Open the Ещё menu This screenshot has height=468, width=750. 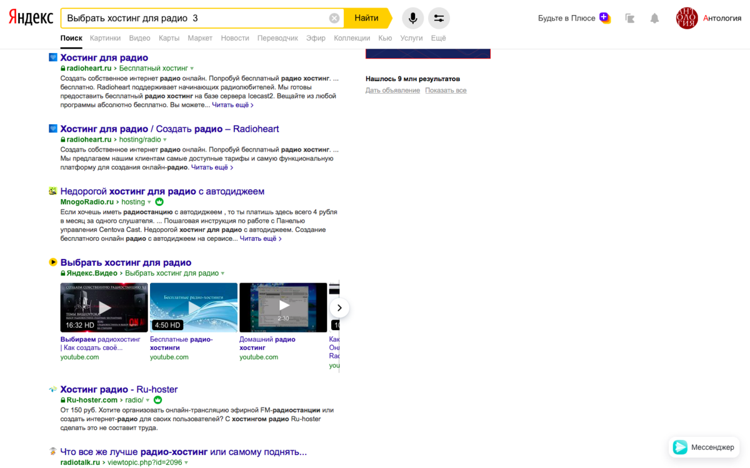[x=439, y=38]
